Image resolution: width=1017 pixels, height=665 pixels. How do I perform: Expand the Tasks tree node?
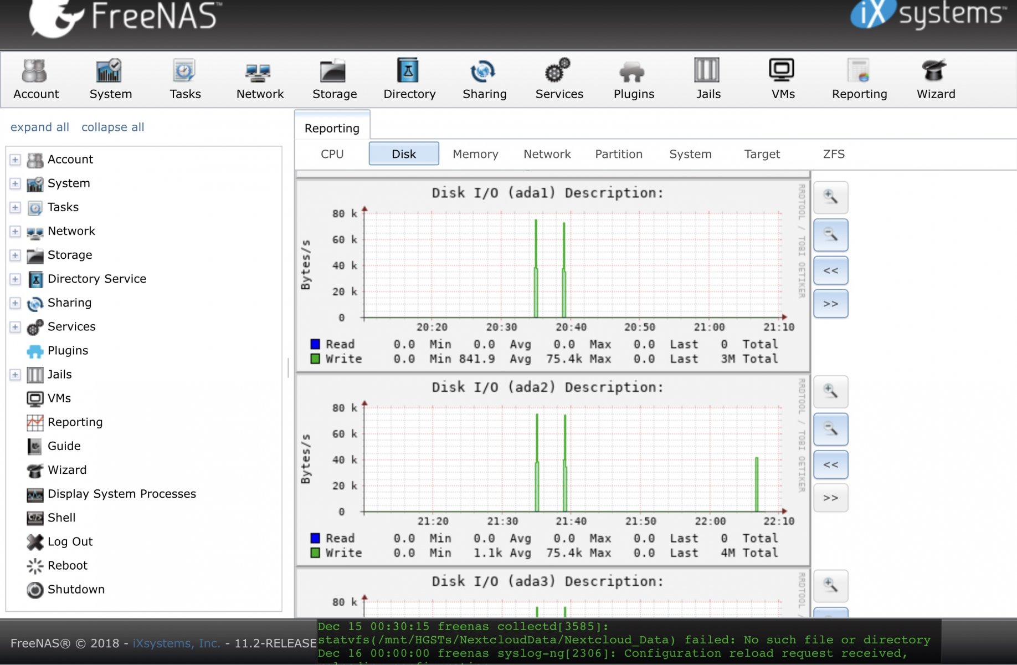[15, 207]
